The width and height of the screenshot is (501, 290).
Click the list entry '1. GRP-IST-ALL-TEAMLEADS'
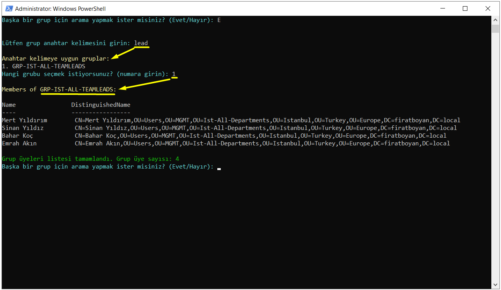[44, 66]
